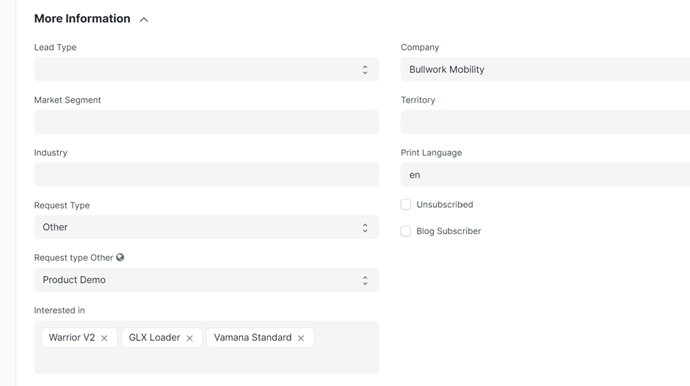Image resolution: width=690 pixels, height=386 pixels.
Task: Select the GLX Loader tag
Action: click(154, 338)
